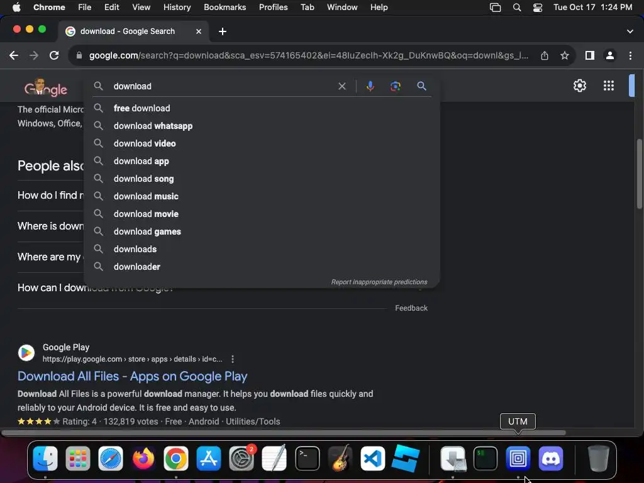Choose 'download whatsapp' suggestion

[262, 126]
